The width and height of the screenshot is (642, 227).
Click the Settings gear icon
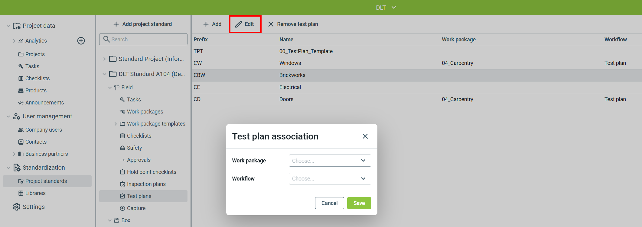17,207
